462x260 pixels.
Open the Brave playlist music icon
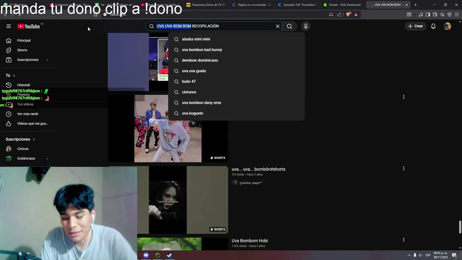[420, 14]
